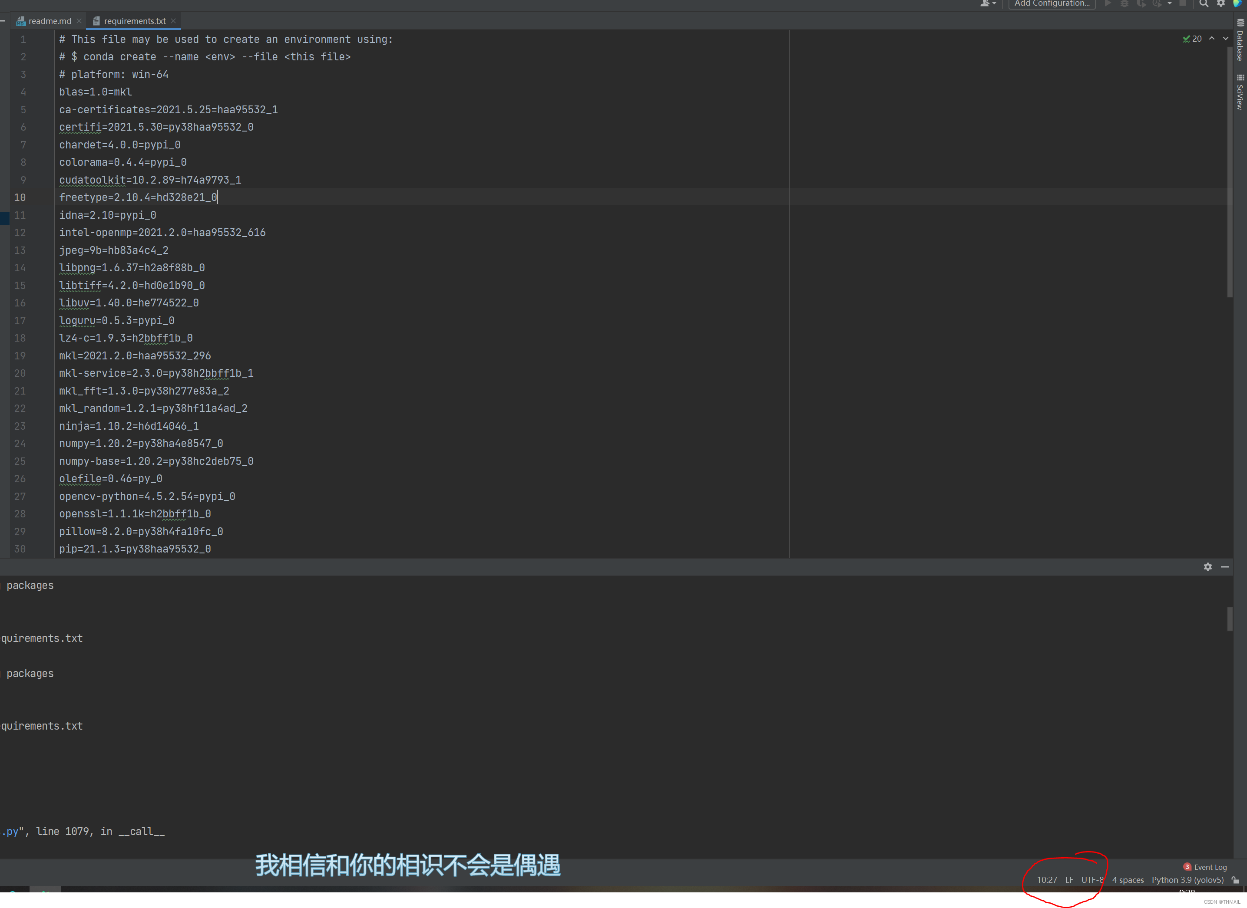Click line number 10 in gutter
Viewport: 1247px width, 908px height.
click(20, 197)
